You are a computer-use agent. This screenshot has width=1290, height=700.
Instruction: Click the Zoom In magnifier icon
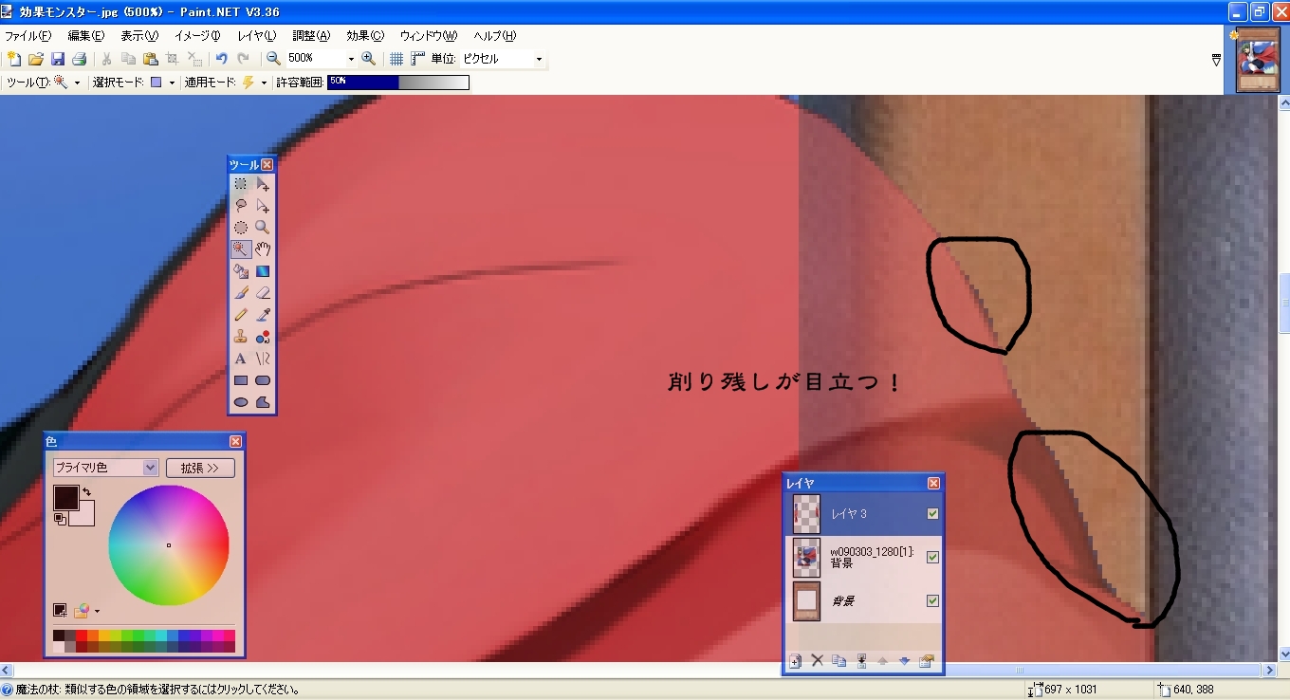coord(369,59)
